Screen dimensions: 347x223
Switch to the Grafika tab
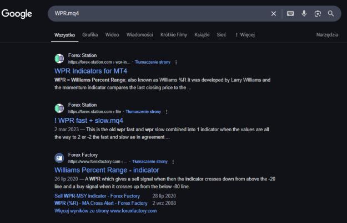(90, 35)
